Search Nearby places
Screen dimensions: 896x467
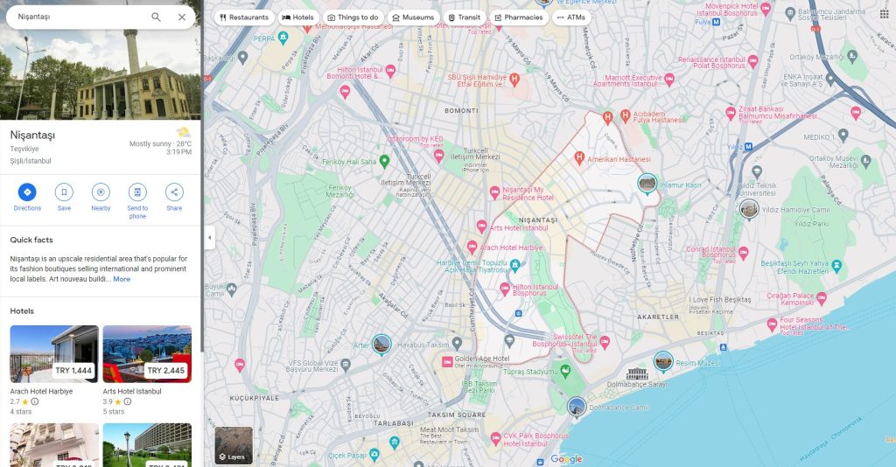[x=101, y=197]
